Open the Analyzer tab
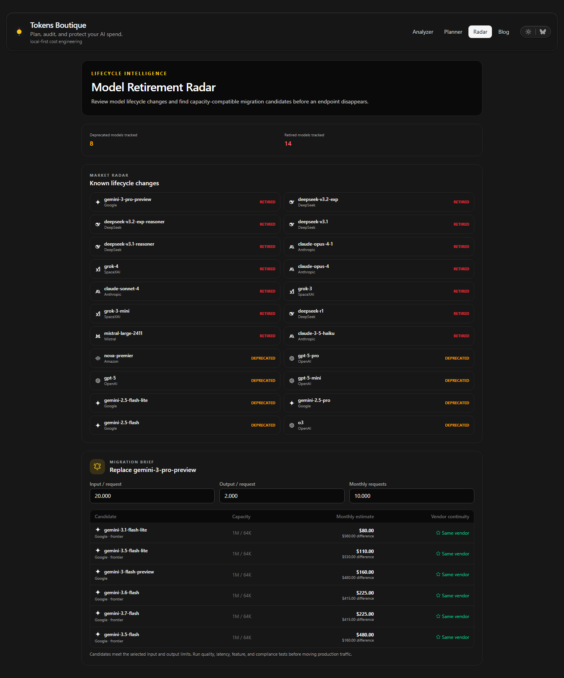The image size is (564, 678). pos(423,32)
